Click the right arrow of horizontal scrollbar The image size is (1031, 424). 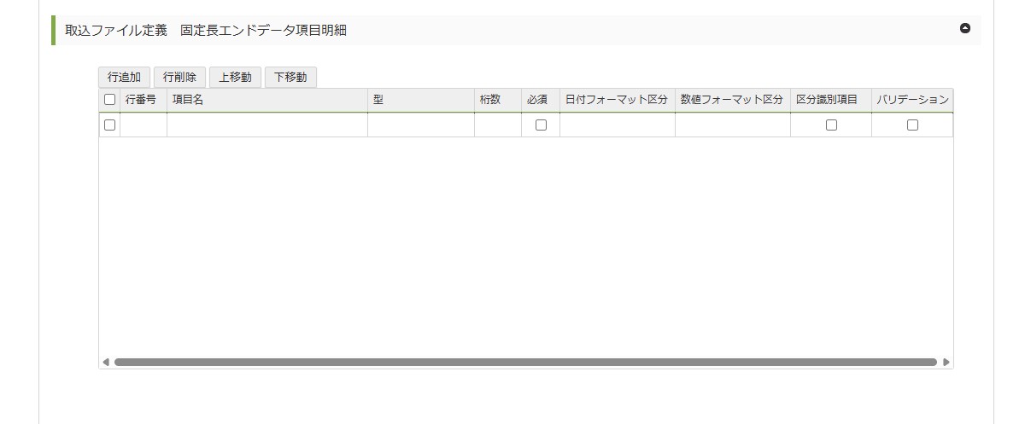pyautogui.click(x=946, y=363)
